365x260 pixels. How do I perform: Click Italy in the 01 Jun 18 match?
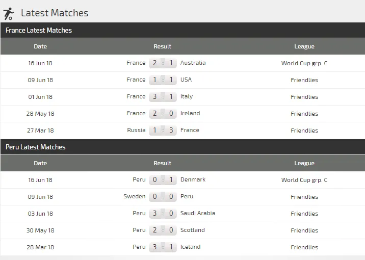point(187,96)
